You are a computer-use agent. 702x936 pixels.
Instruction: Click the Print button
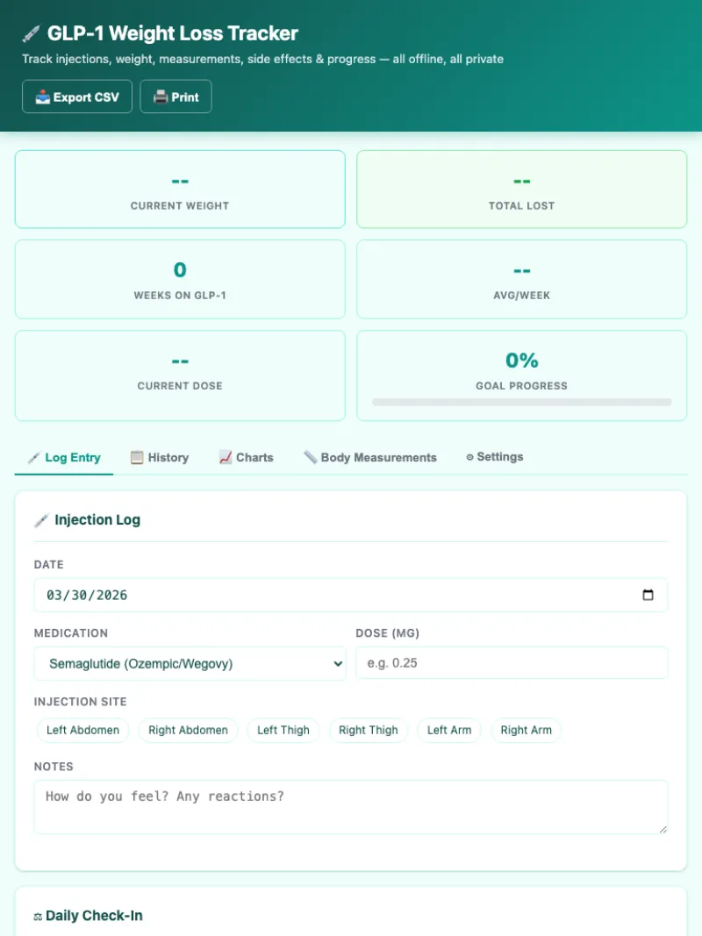click(x=175, y=97)
